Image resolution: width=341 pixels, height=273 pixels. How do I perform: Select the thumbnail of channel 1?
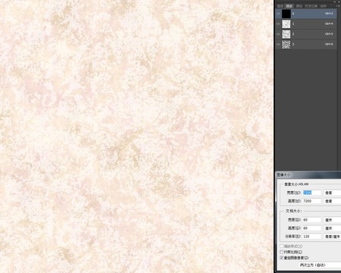286,24
